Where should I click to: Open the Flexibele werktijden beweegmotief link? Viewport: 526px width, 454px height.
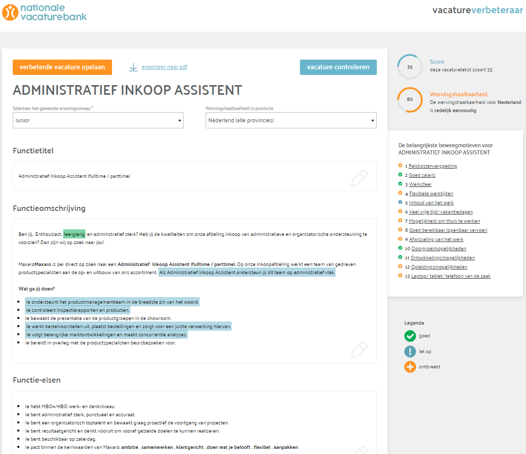click(430, 193)
